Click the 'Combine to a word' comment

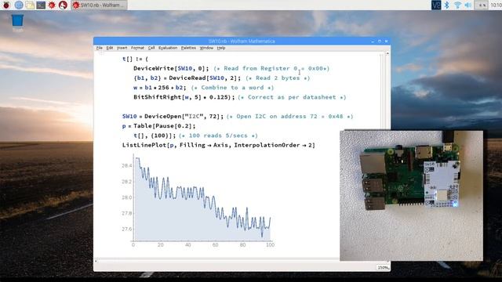pos(232,88)
